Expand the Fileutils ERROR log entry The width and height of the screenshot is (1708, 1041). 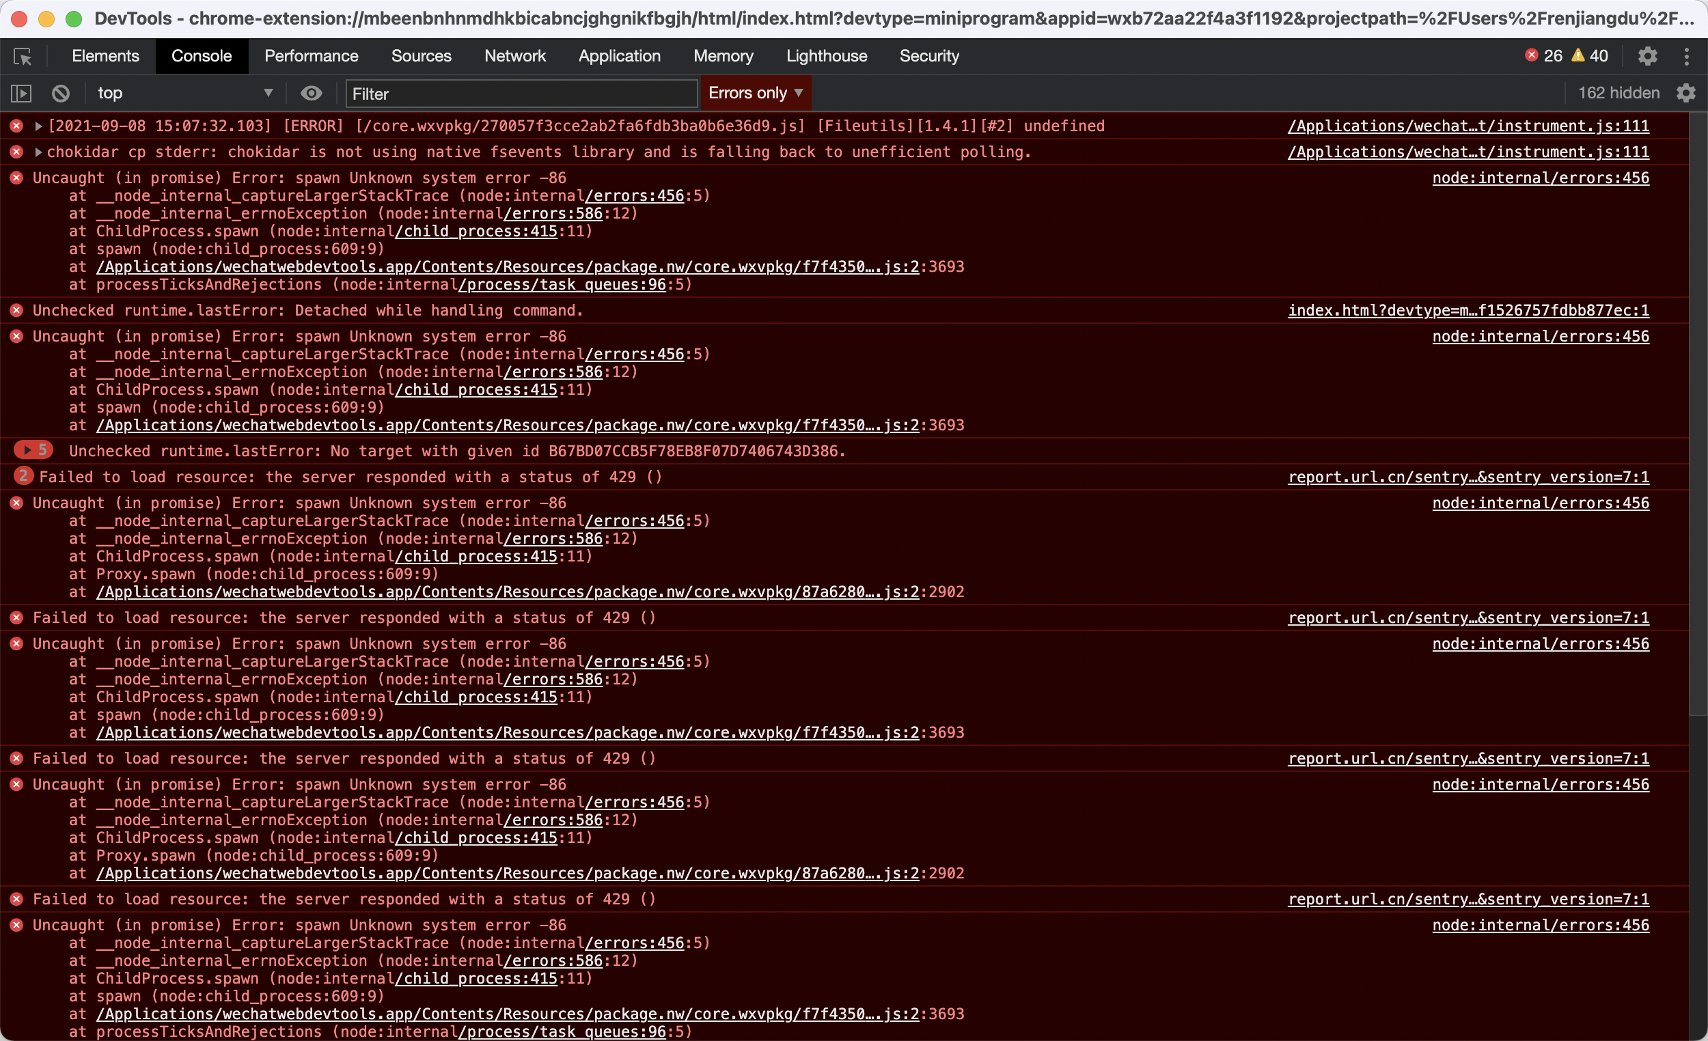pyautogui.click(x=39, y=126)
